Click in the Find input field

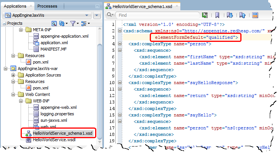tap(158, 15)
